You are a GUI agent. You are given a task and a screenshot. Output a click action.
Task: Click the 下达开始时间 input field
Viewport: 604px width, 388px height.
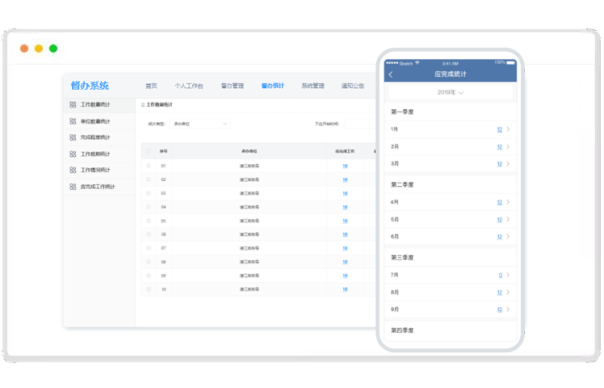(361, 124)
